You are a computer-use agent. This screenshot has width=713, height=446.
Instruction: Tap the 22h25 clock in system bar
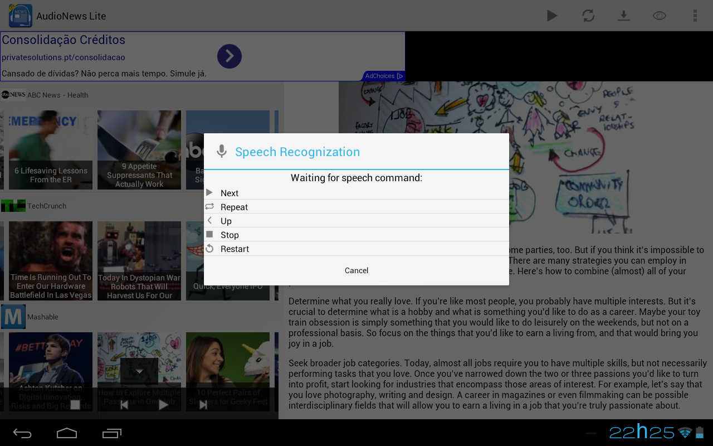click(x=642, y=432)
